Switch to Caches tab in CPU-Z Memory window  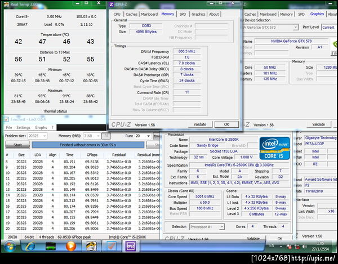(x=131, y=14)
